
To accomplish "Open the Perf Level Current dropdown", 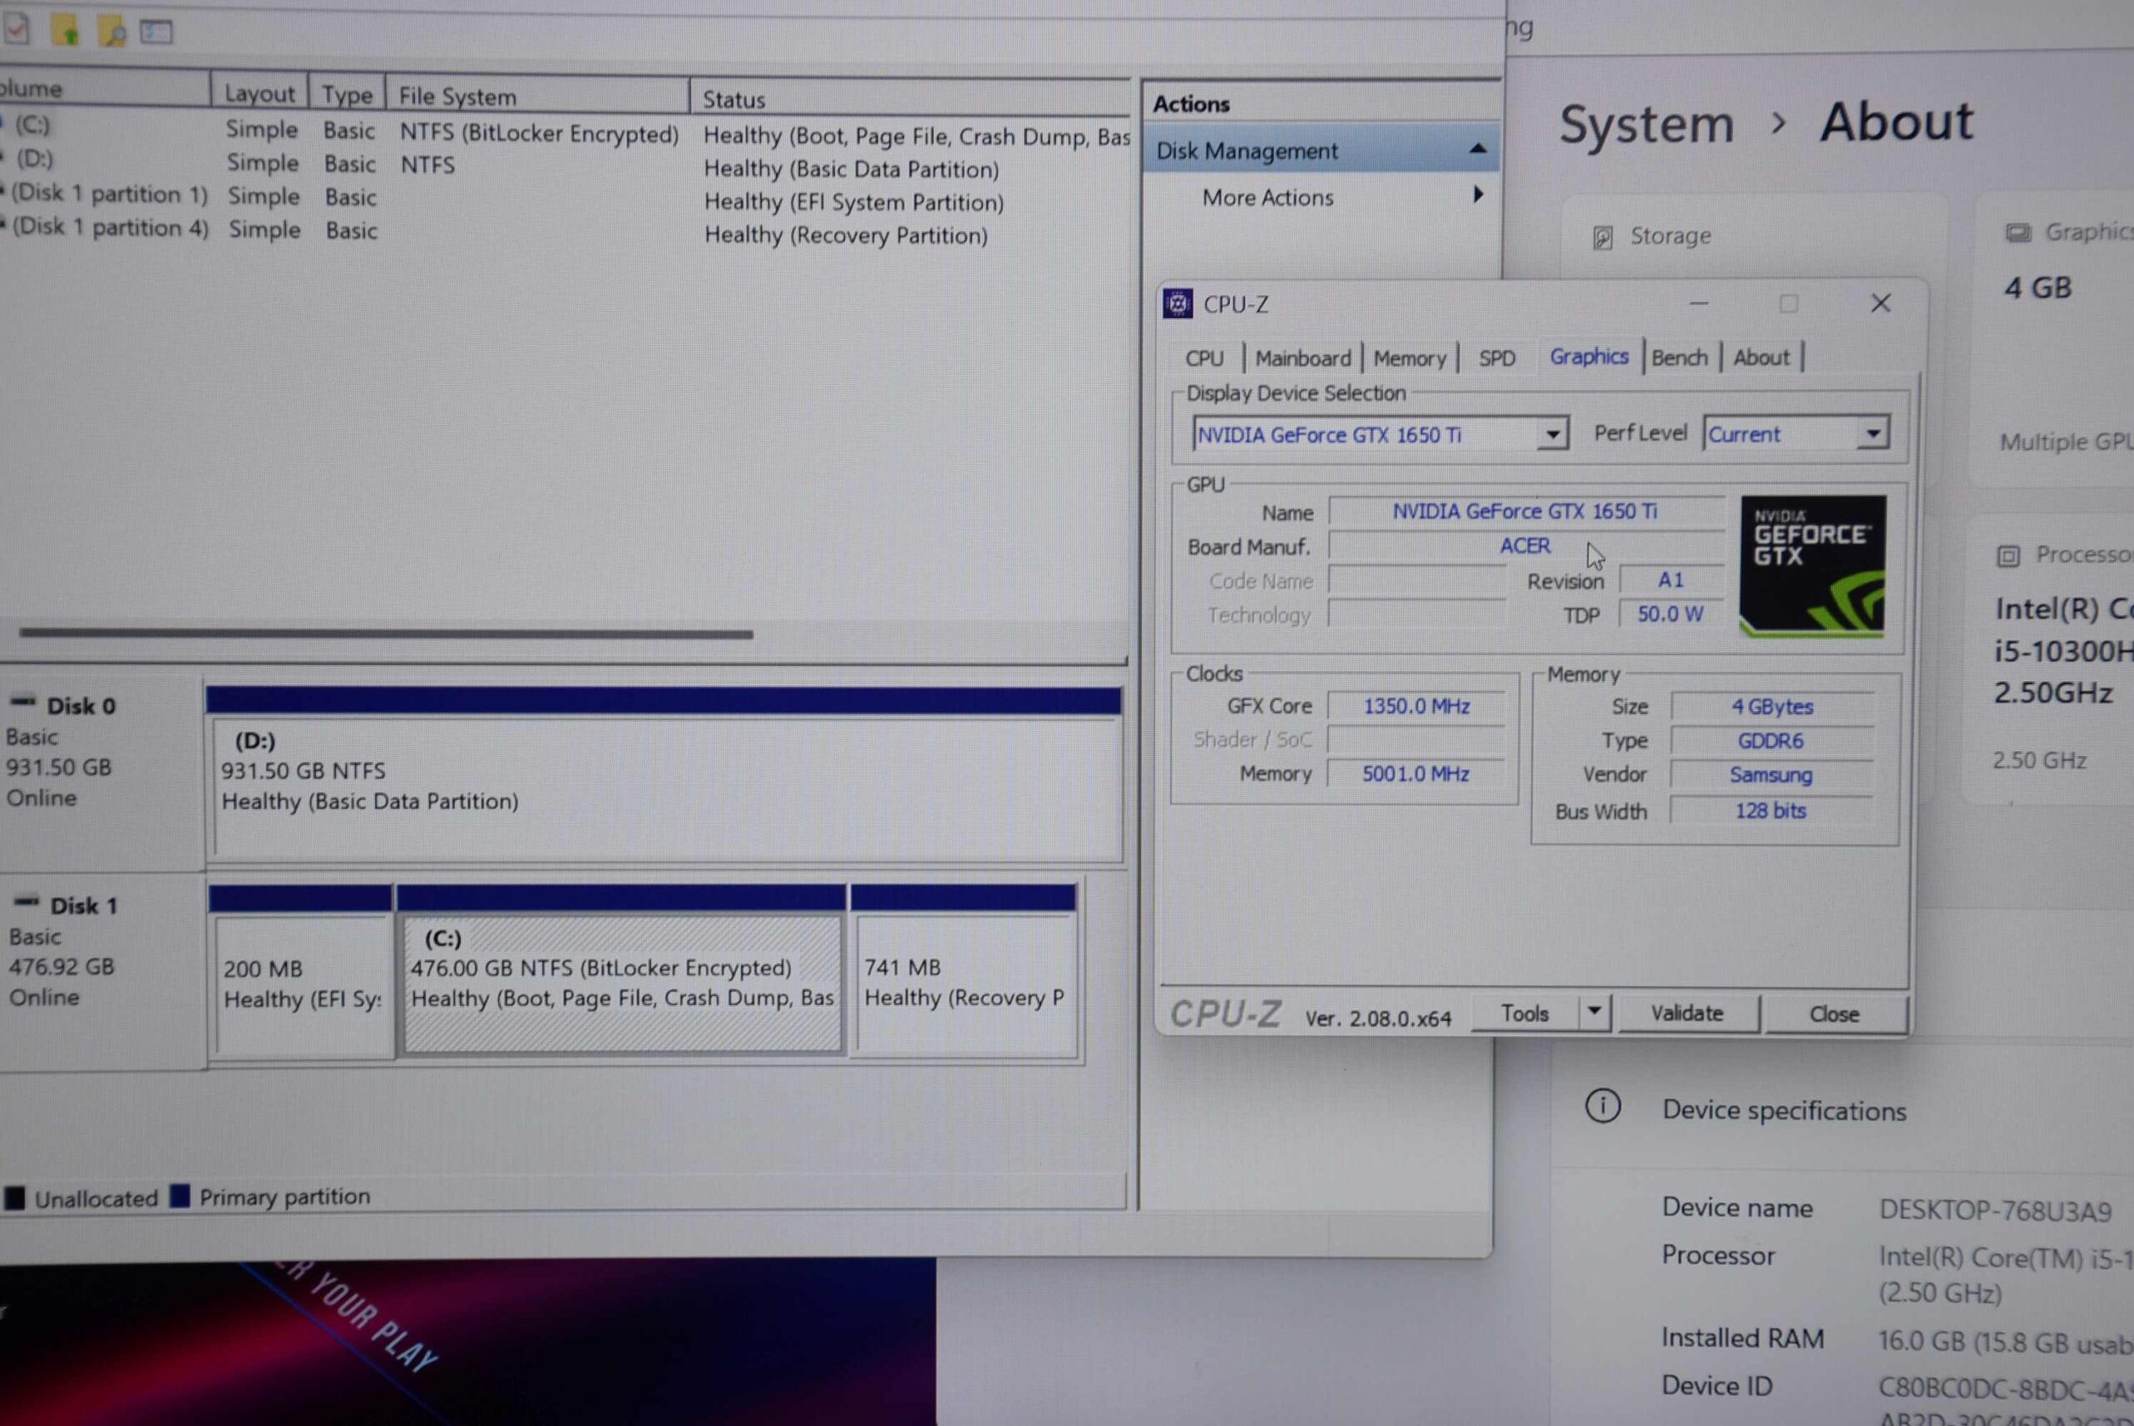I will [1873, 434].
